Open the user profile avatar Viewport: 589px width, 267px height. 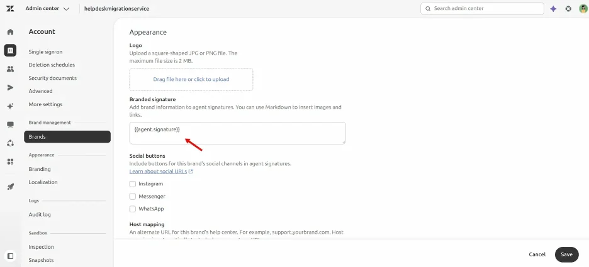(x=583, y=9)
